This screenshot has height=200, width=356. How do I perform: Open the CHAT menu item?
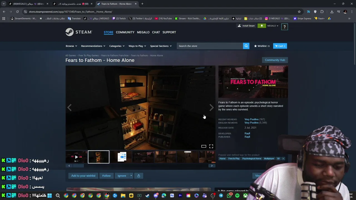pyautogui.click(x=156, y=32)
